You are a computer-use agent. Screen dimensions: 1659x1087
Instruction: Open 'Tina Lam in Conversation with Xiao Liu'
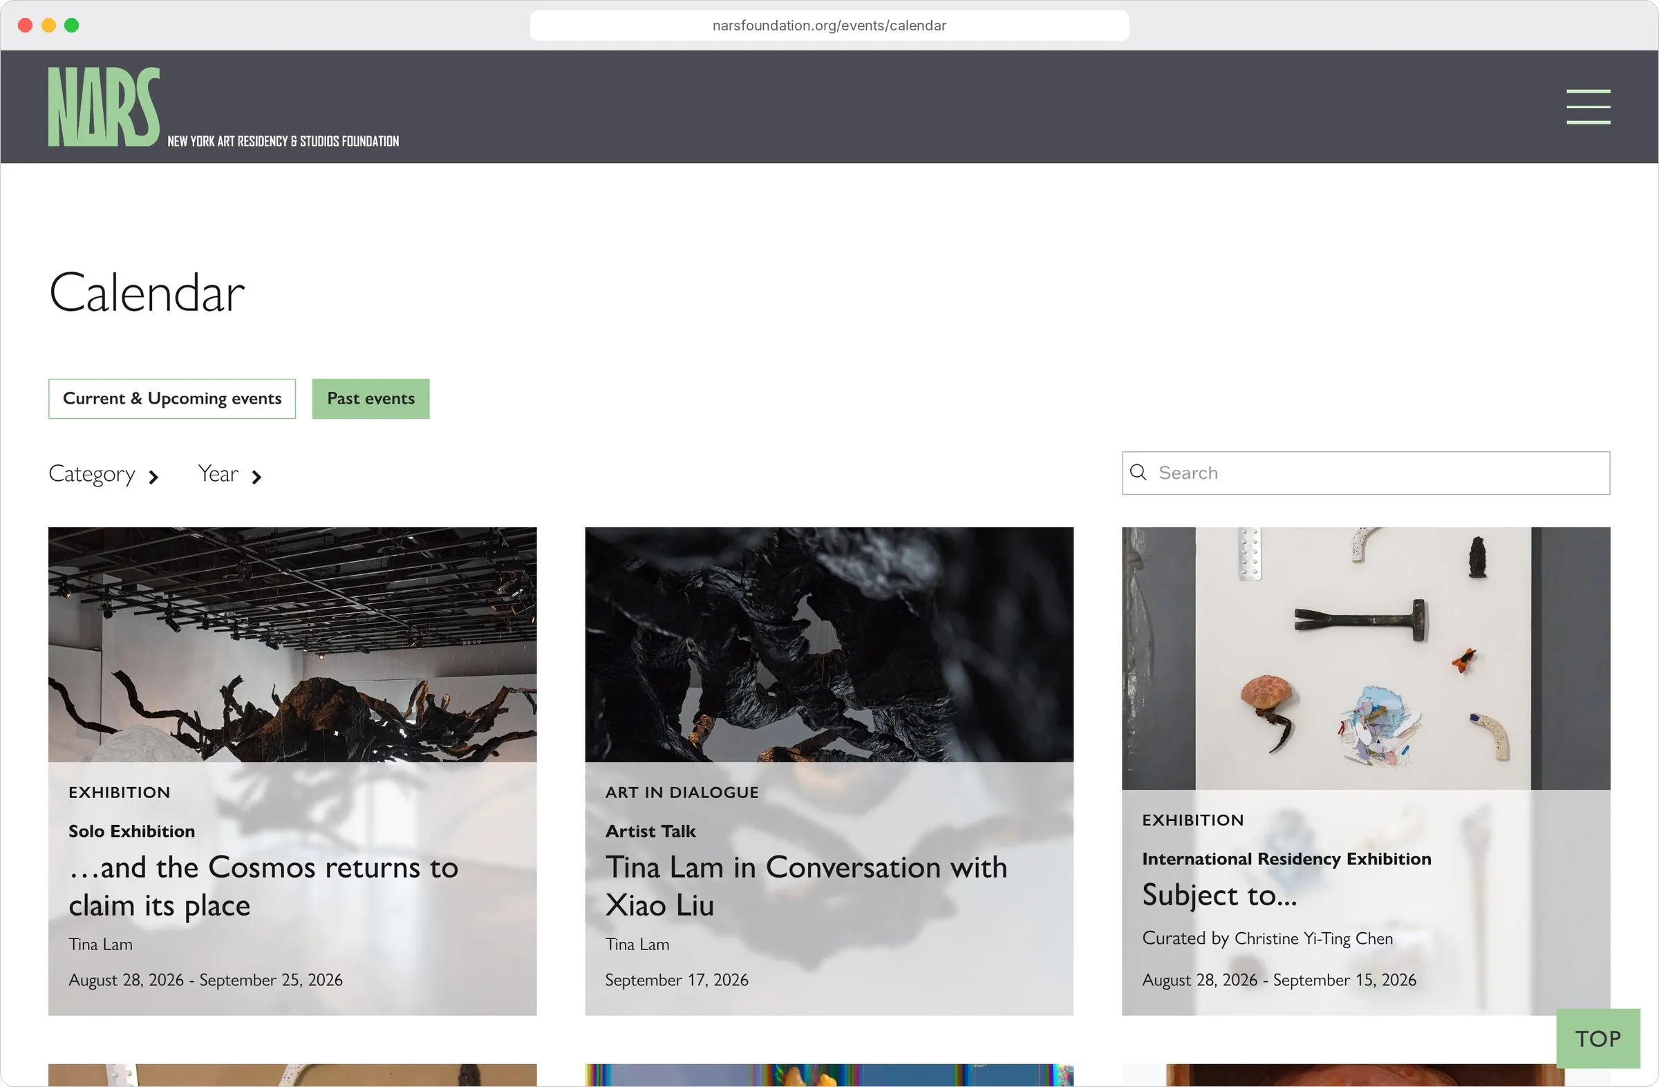pyautogui.click(x=806, y=887)
